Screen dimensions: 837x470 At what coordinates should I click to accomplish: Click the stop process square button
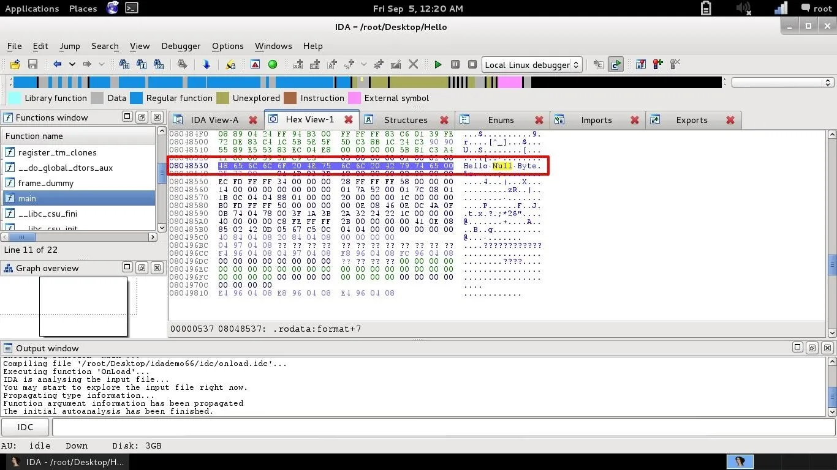tap(472, 64)
